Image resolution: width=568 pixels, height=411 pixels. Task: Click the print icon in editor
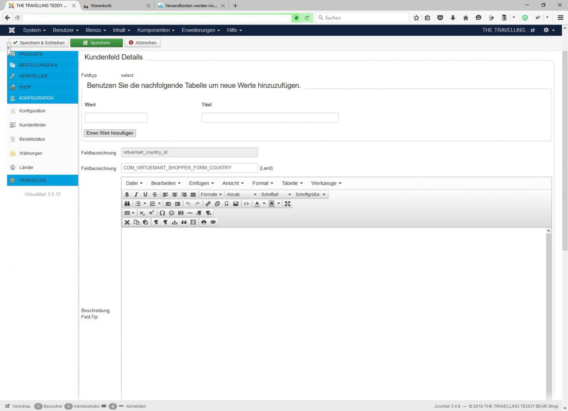[204, 222]
